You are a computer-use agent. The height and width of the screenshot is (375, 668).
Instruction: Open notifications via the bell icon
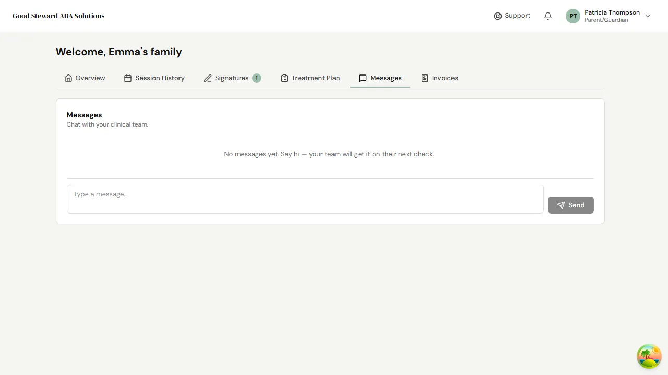point(547,16)
